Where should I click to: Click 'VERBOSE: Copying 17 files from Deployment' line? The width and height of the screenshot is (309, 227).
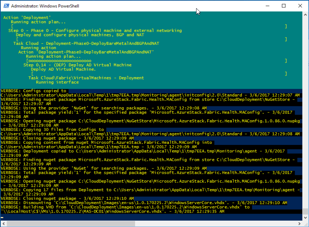tap(150, 190)
